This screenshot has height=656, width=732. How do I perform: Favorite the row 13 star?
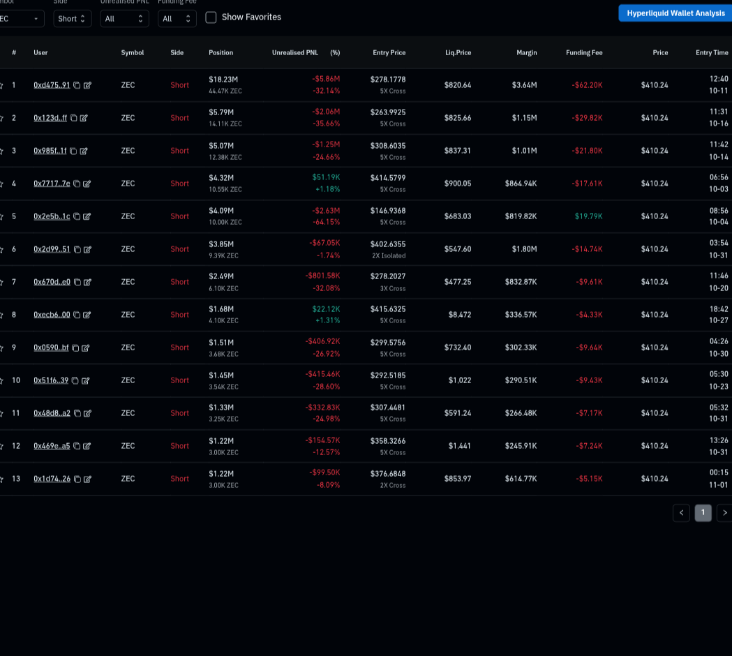[1, 479]
